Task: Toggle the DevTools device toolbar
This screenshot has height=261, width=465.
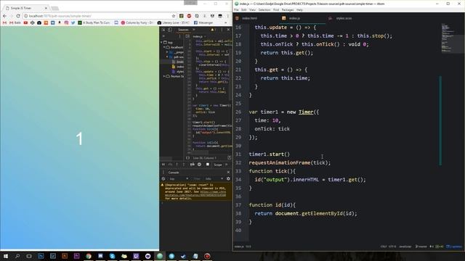Action: point(170,30)
